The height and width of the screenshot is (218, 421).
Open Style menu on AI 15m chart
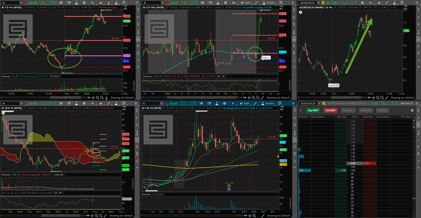pos(246,3)
